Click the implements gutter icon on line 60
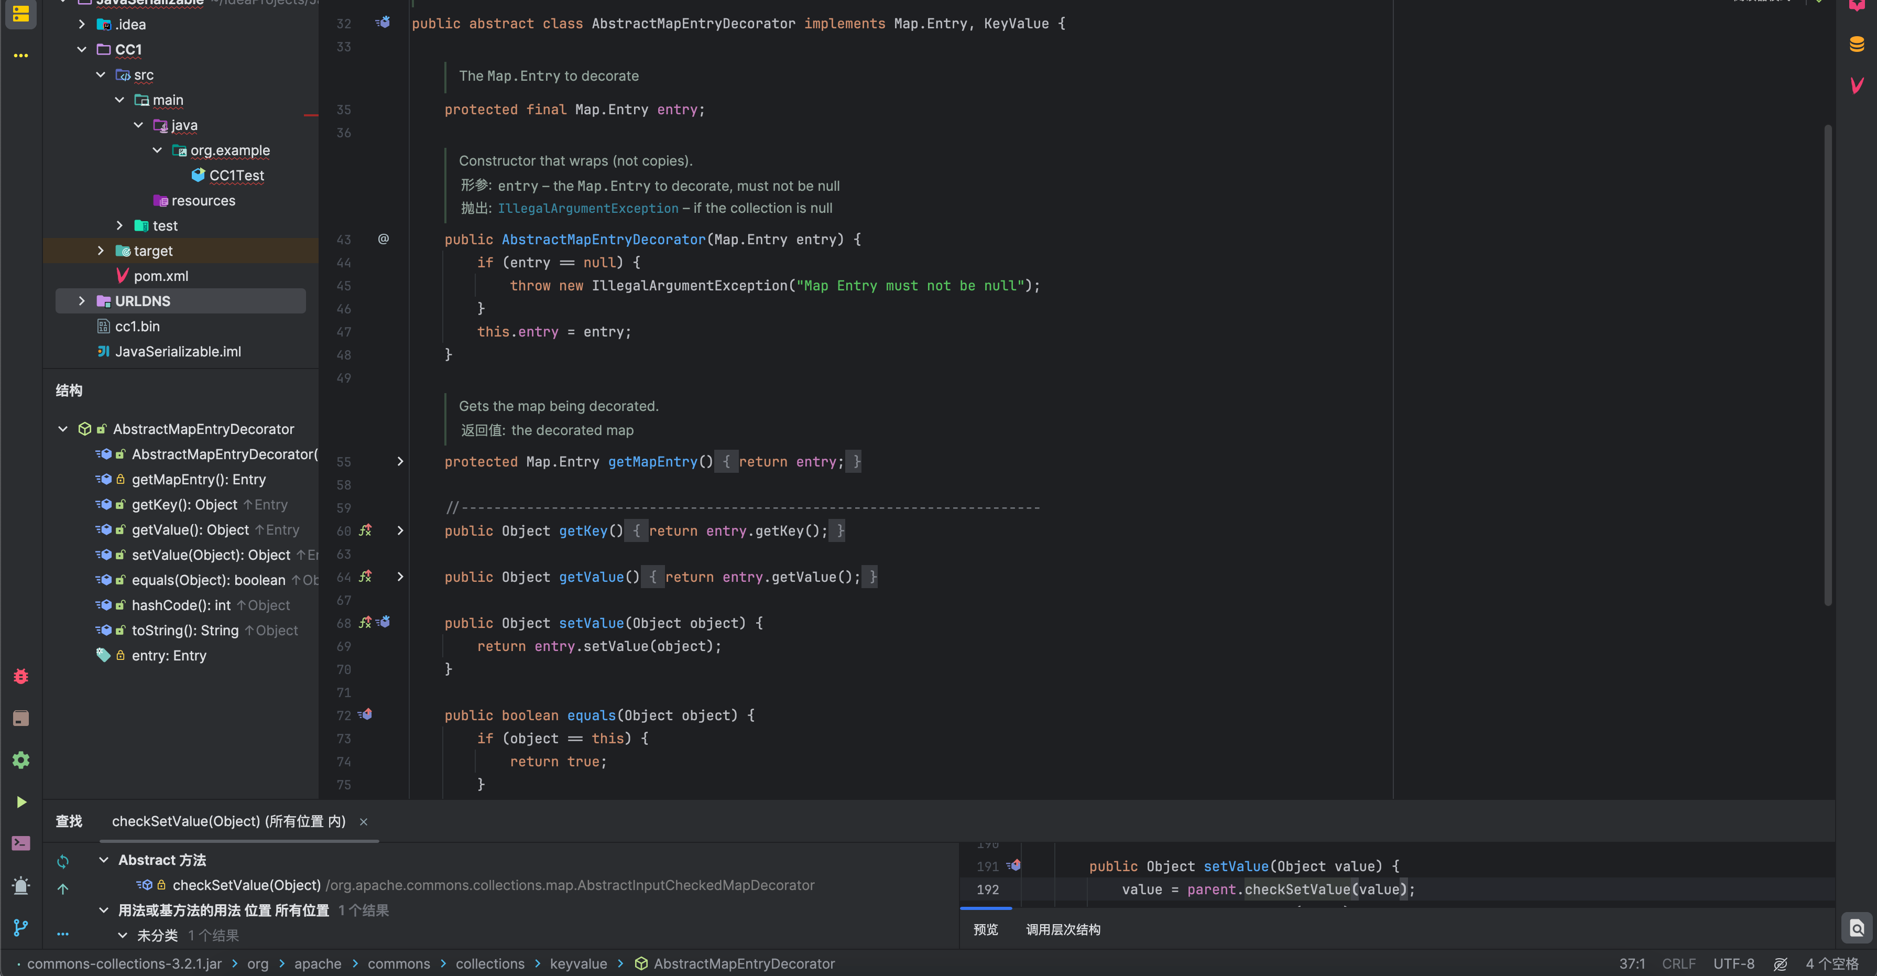 point(365,530)
